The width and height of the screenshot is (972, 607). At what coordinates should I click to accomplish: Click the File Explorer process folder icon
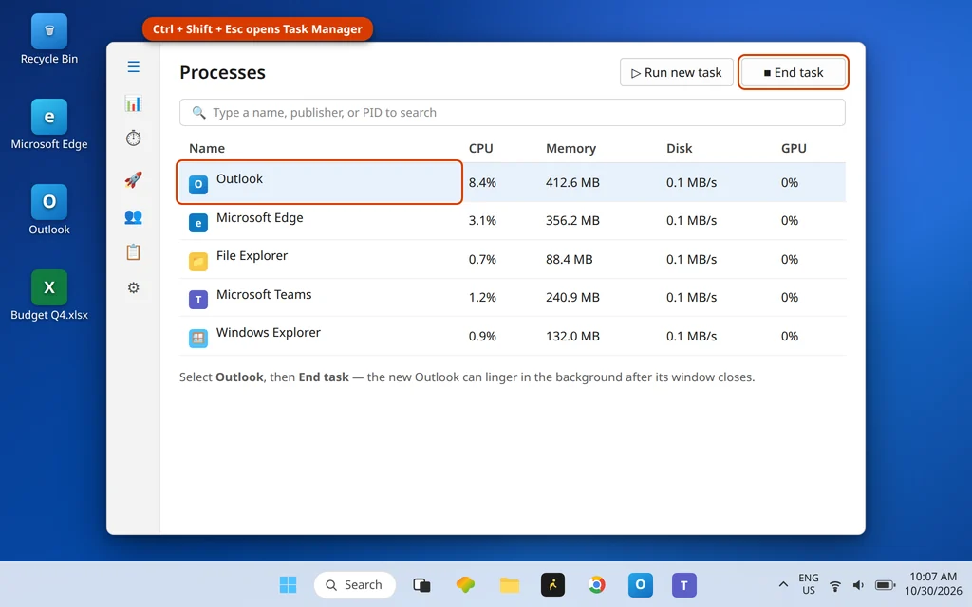(x=198, y=262)
